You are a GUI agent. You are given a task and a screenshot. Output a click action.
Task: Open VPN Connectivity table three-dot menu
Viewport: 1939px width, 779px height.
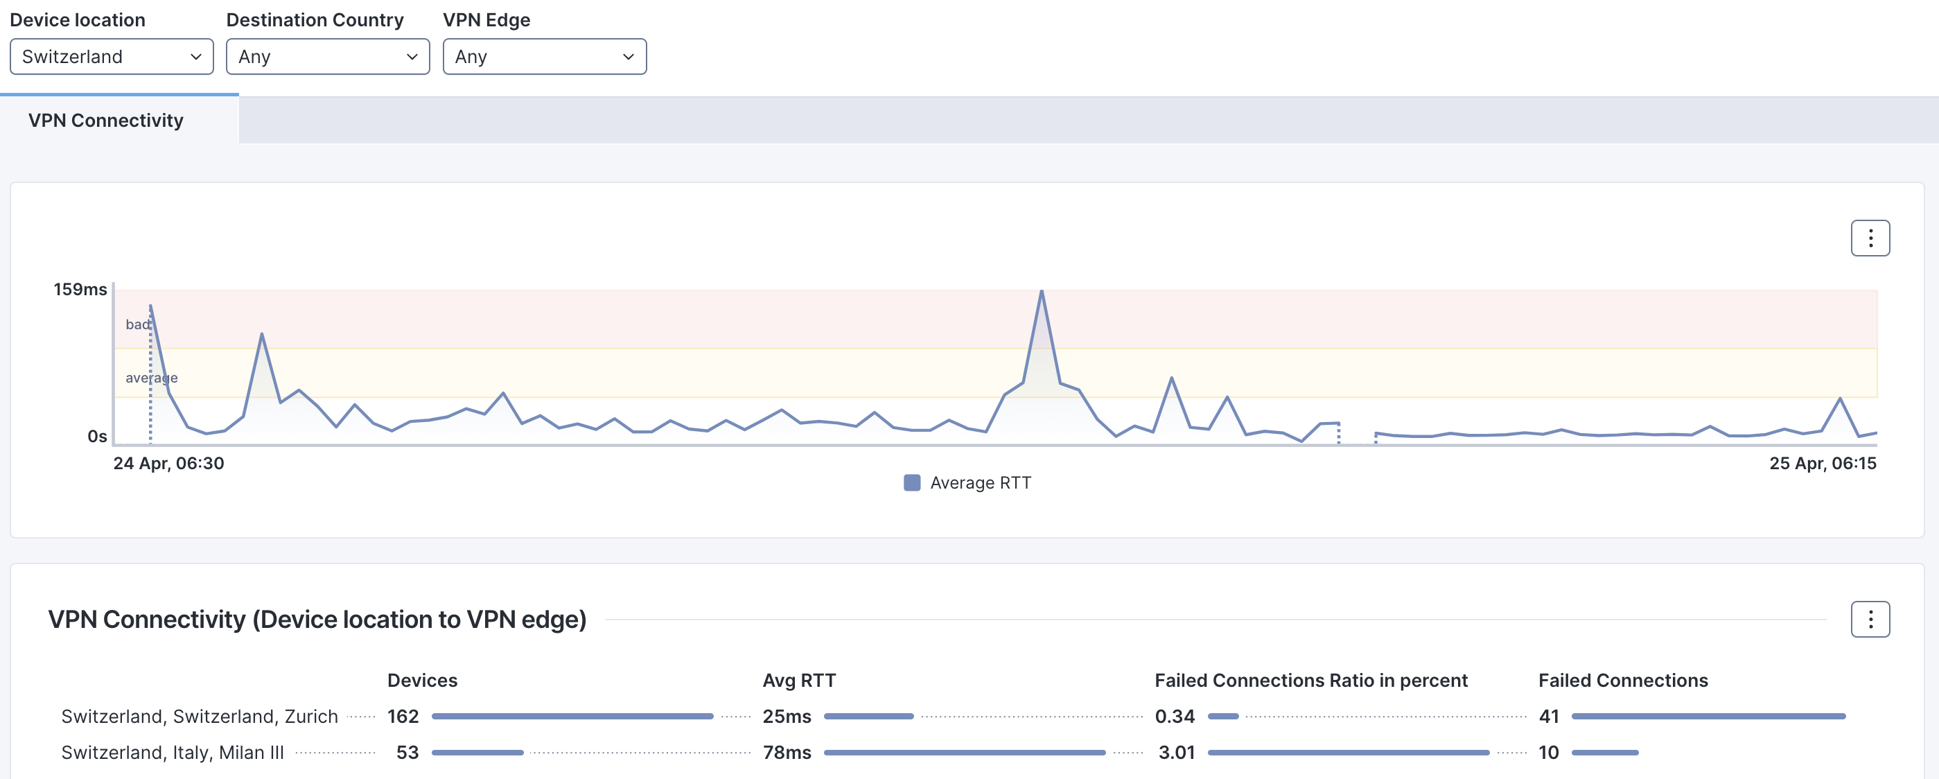tap(1870, 620)
